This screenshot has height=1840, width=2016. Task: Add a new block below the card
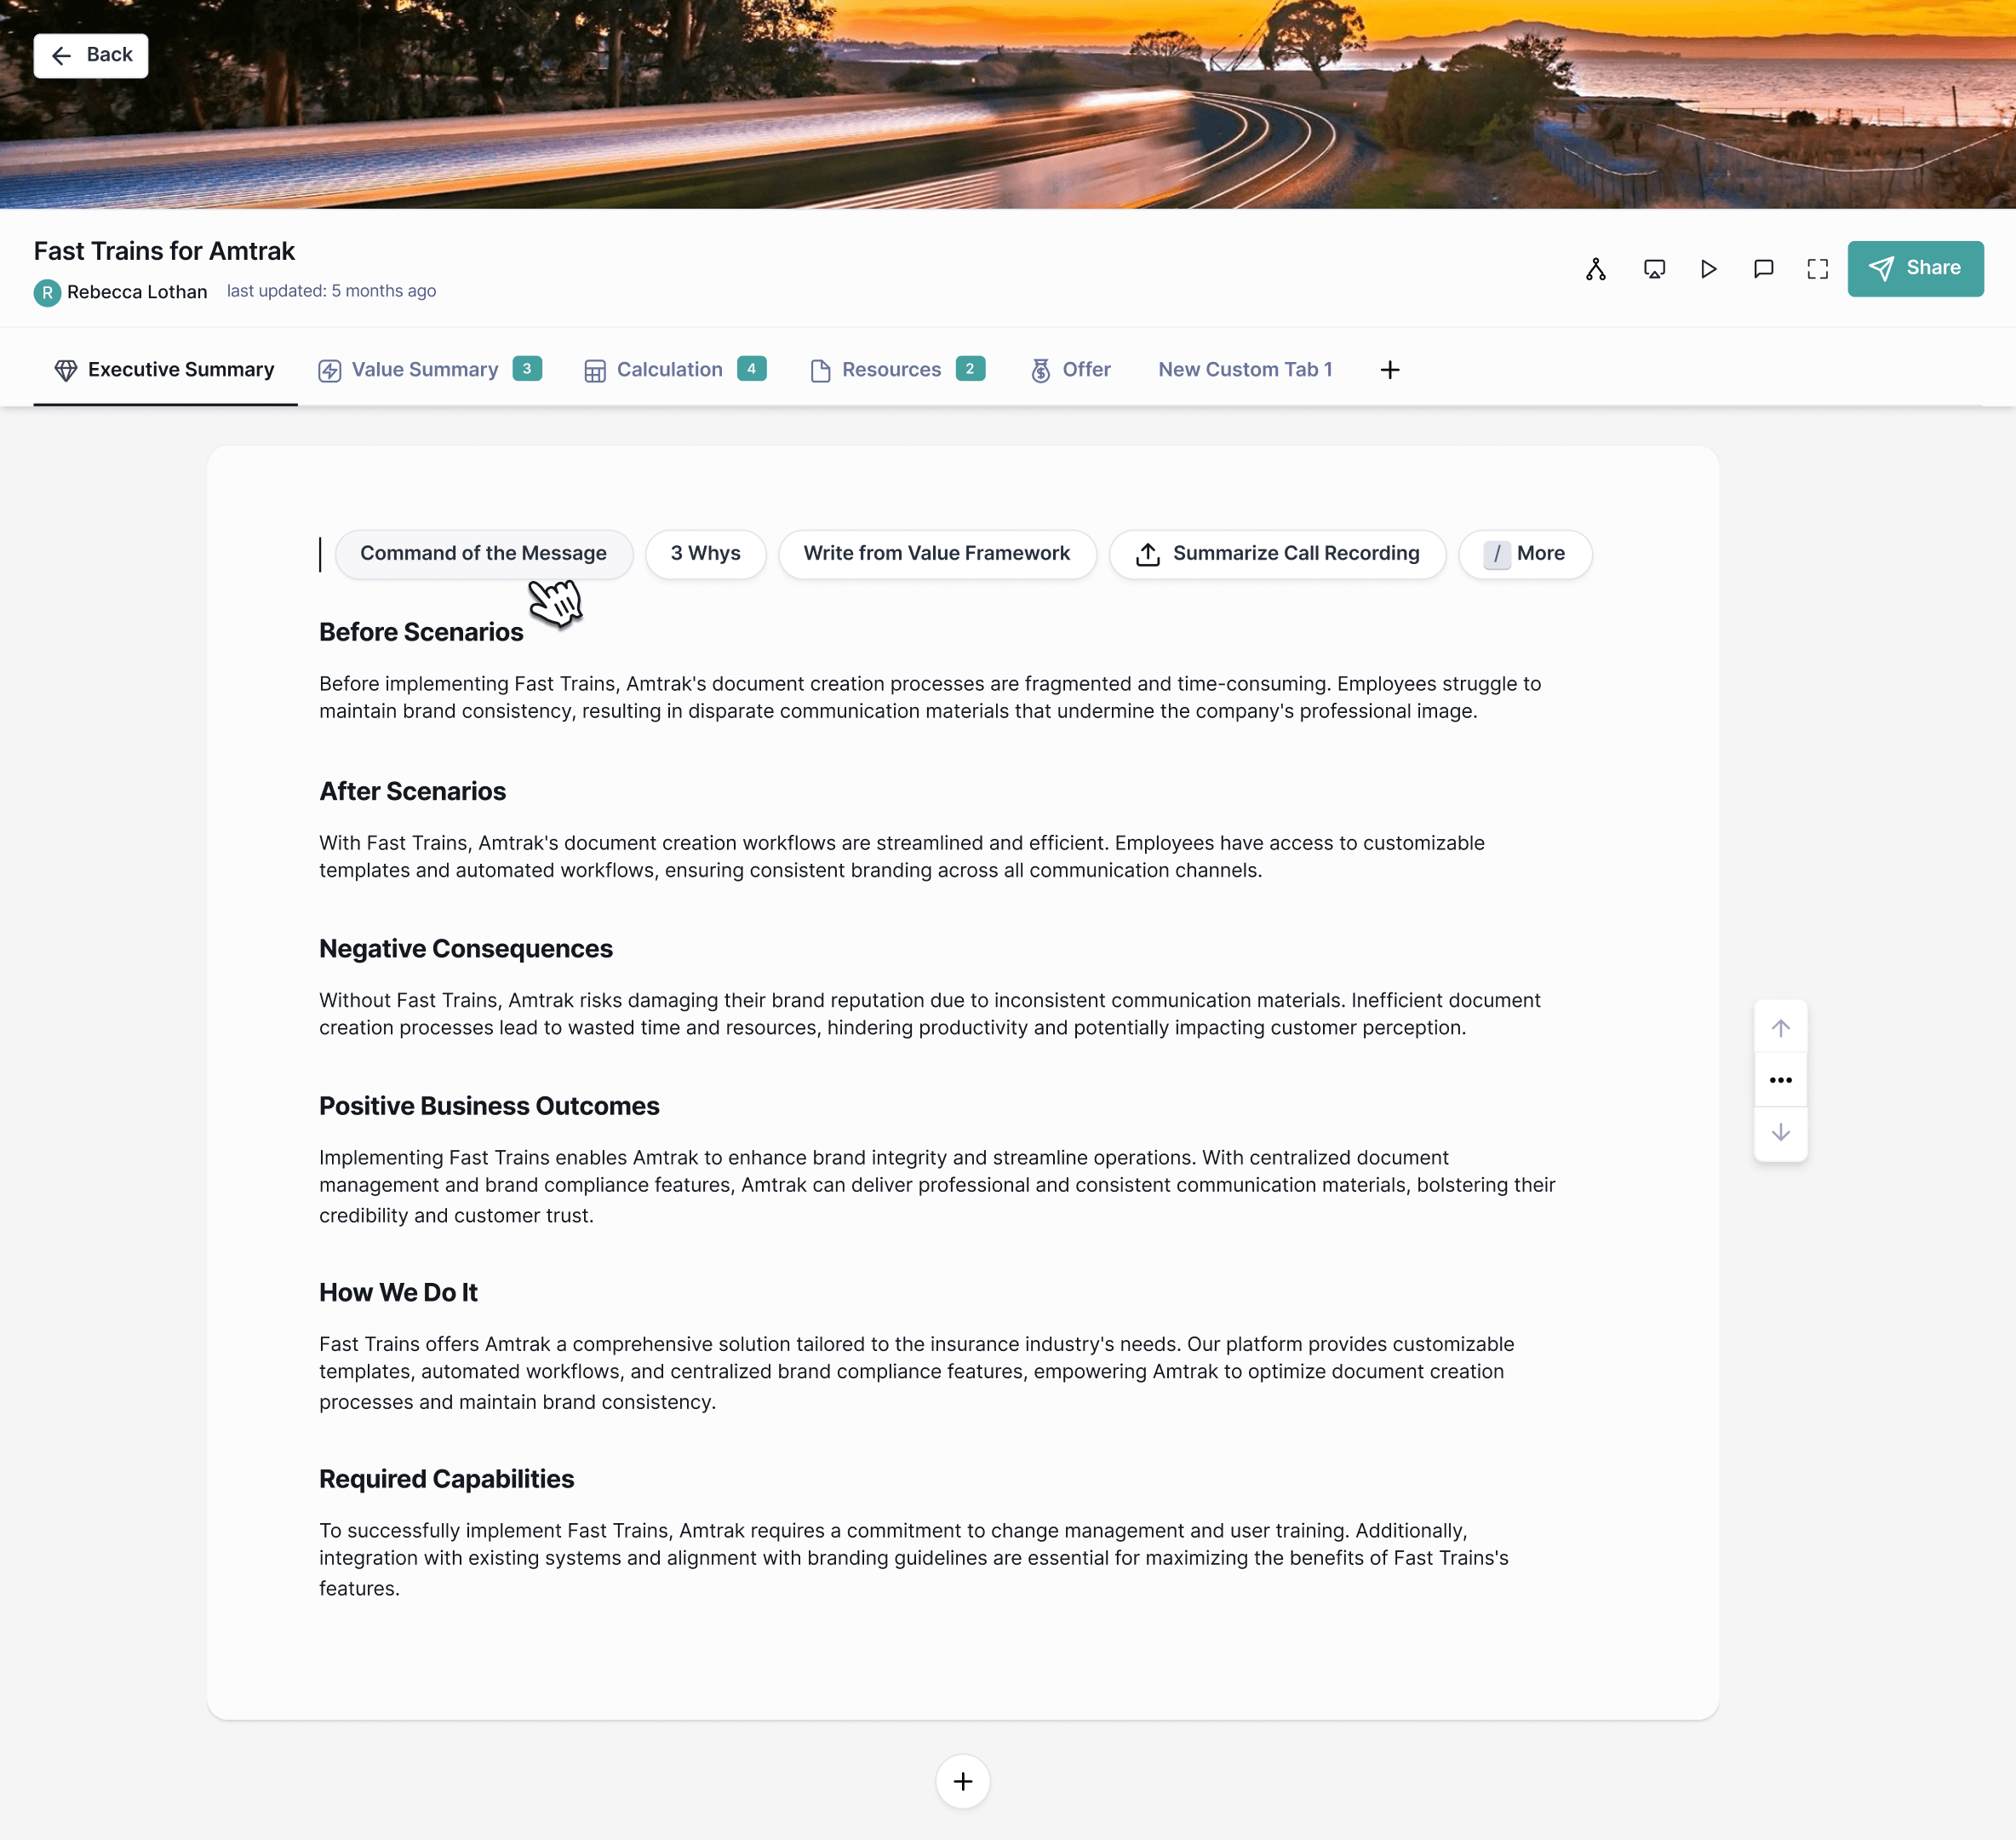[x=962, y=1781]
